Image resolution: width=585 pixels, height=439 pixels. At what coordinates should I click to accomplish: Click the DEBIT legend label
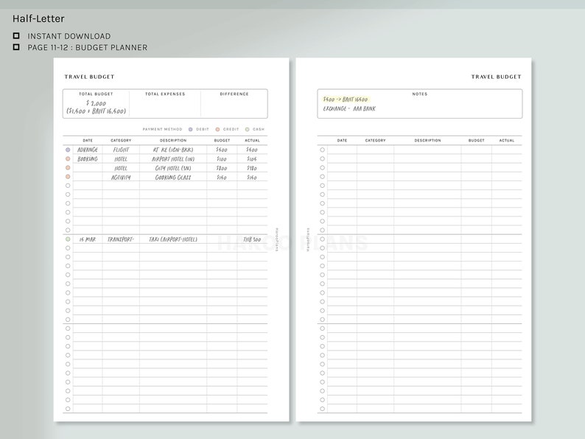click(203, 130)
